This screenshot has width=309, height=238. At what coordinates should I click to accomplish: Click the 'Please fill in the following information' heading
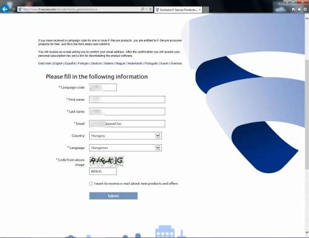[97, 77]
